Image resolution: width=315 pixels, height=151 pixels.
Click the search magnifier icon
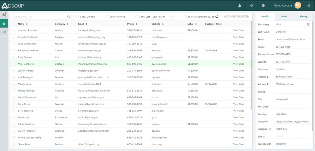(69, 17)
